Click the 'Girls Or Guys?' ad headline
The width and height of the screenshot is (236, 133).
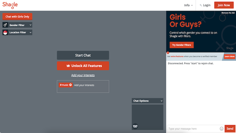[x=186, y=21]
